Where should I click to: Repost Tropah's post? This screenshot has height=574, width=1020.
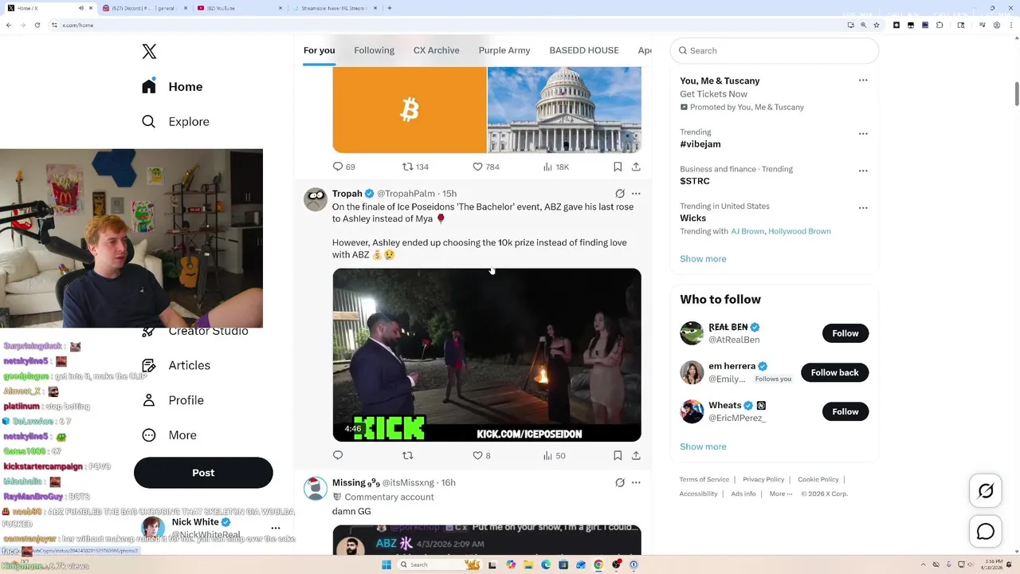[x=408, y=455]
